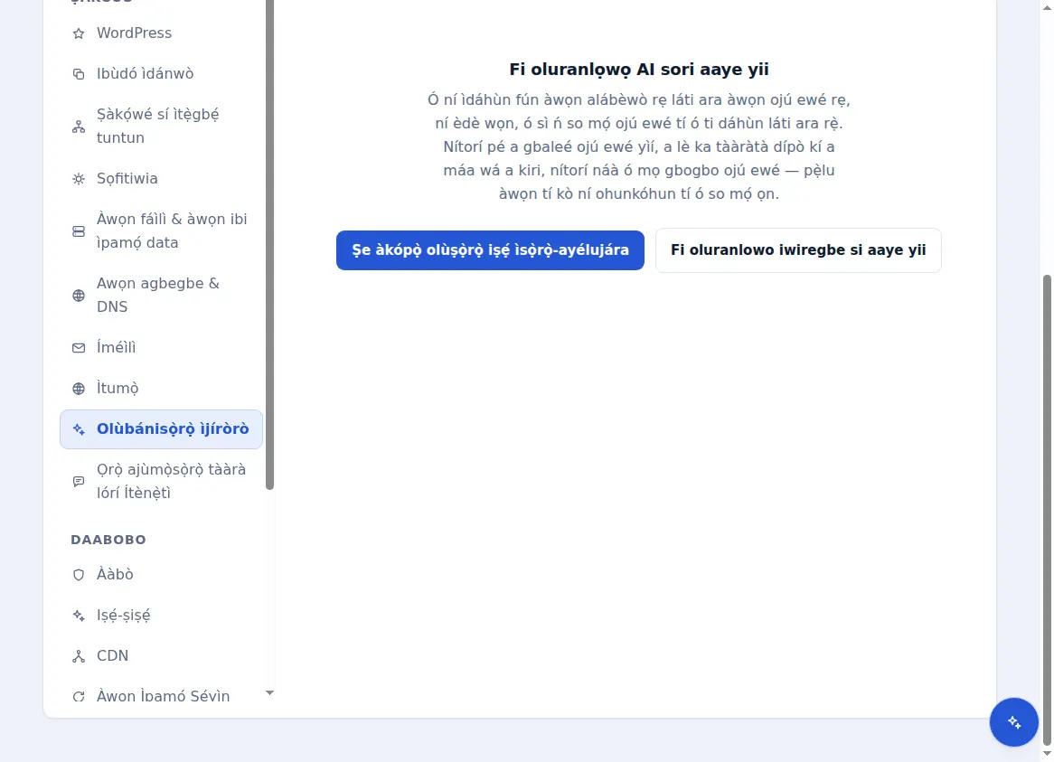Open Ọ̀rọ̀ ajùmọ̀sọ̀rọ̀ tààrà lórí Ítẹ̀nẹ̀tì
Screen dimensions: 1054x762
tap(161, 481)
